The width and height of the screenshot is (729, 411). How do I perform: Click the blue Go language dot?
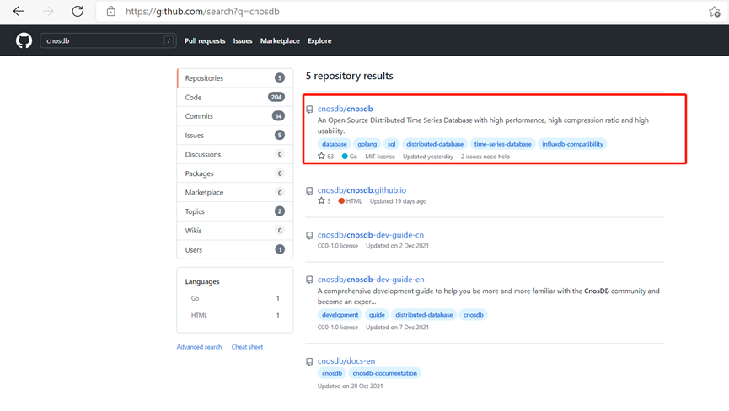pyautogui.click(x=345, y=157)
